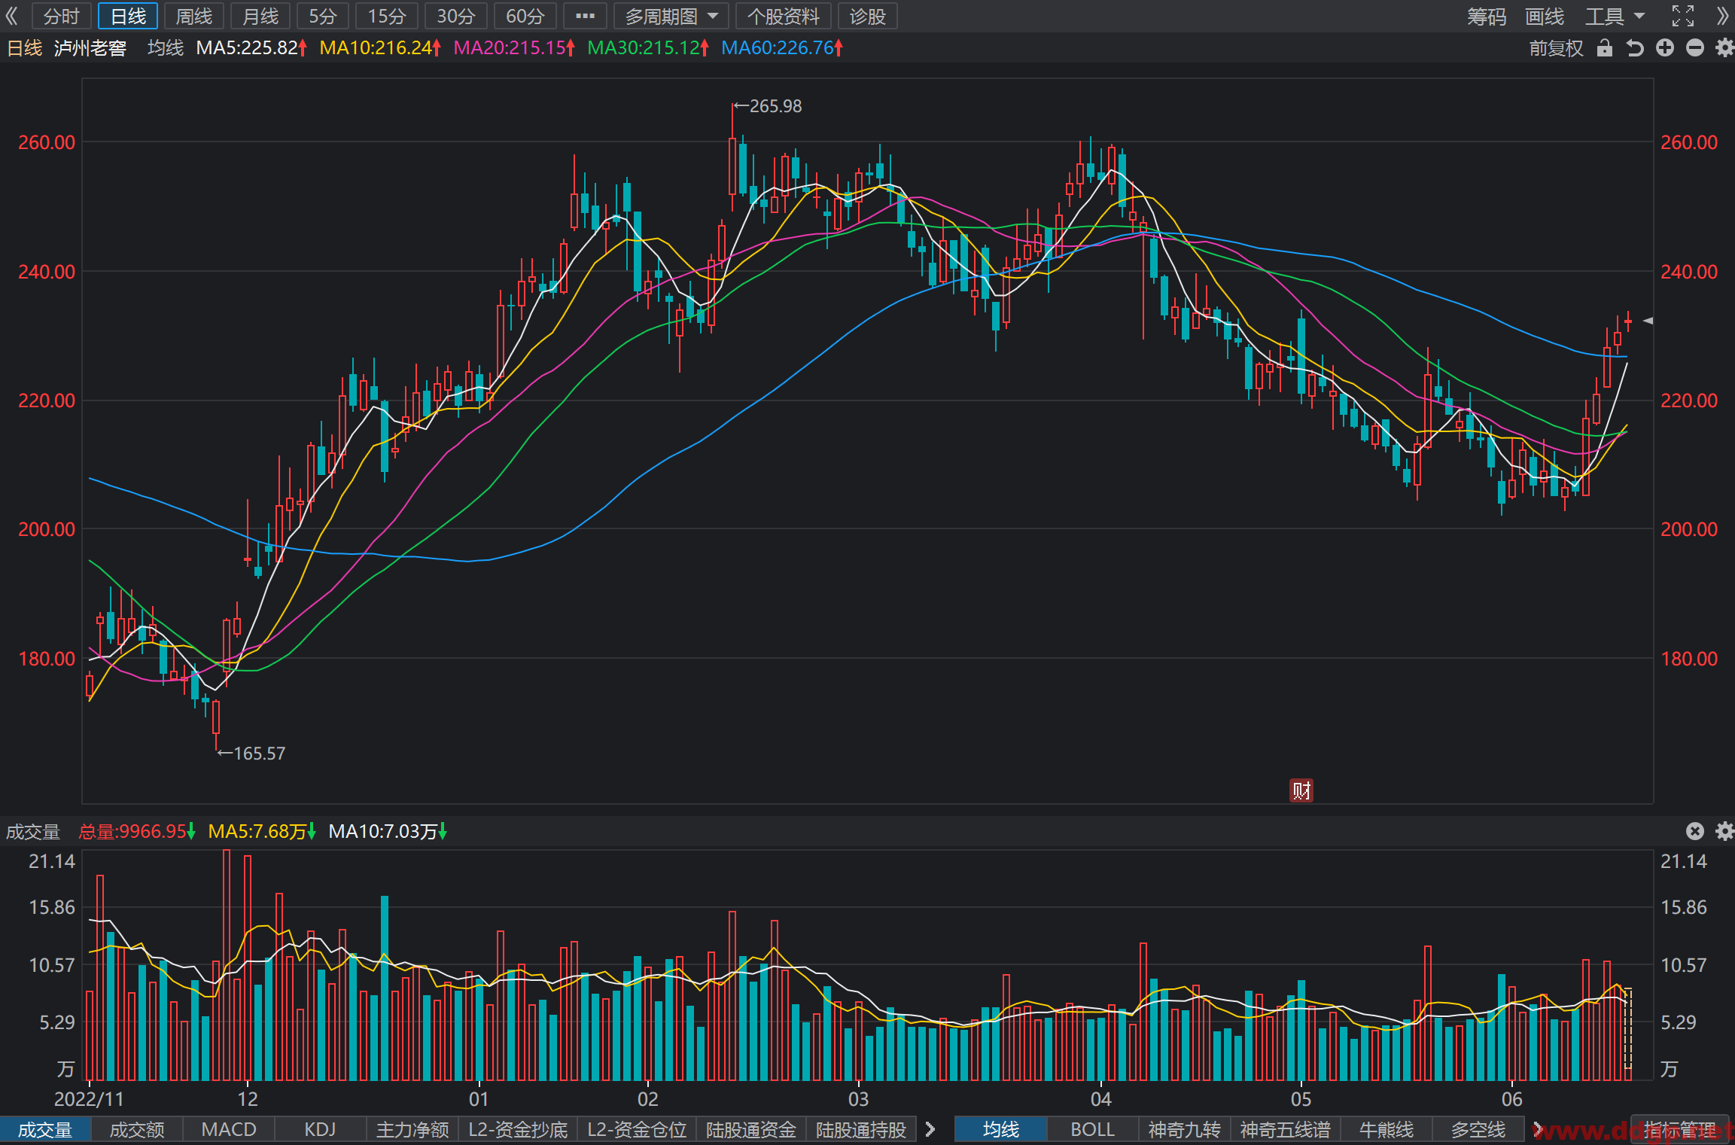The image size is (1735, 1145).
Task: Click 总量:9966.95 volume label
Action: (x=137, y=831)
